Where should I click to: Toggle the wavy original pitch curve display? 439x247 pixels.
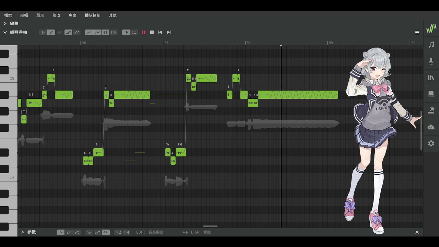coord(97,32)
